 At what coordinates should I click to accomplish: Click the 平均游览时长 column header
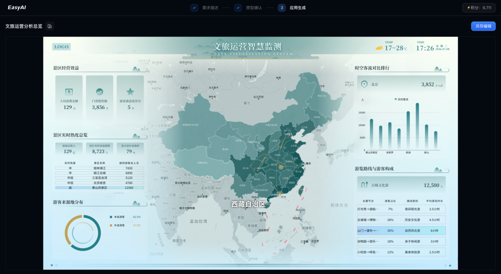(434, 201)
